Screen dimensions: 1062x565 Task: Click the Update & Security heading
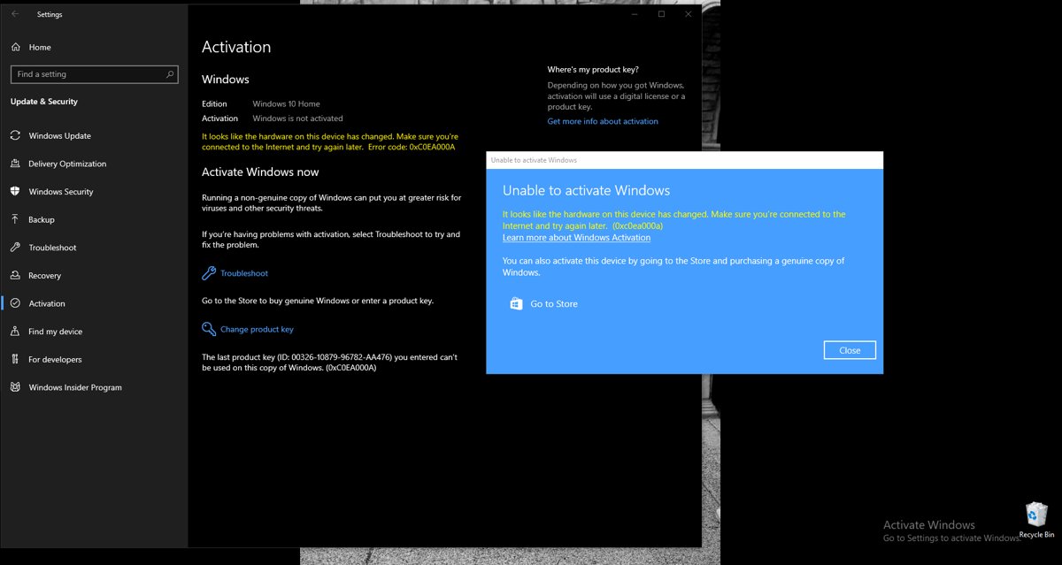44,102
